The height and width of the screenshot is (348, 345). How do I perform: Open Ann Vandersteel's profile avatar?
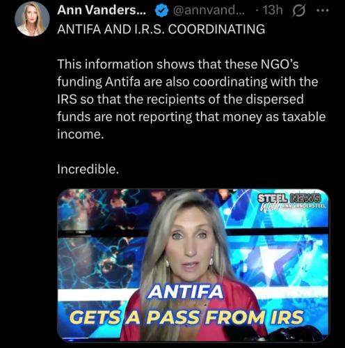(x=32, y=19)
